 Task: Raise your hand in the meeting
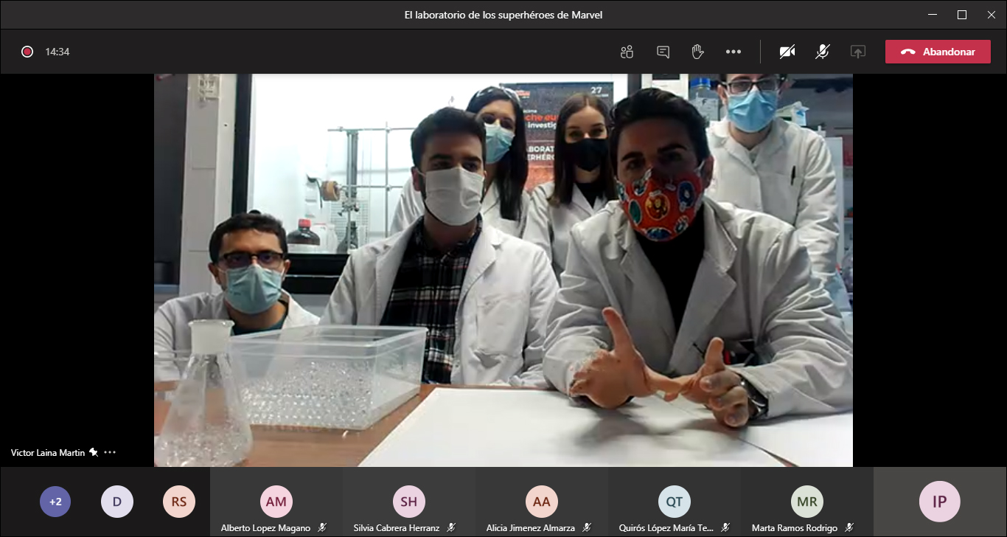[697, 52]
